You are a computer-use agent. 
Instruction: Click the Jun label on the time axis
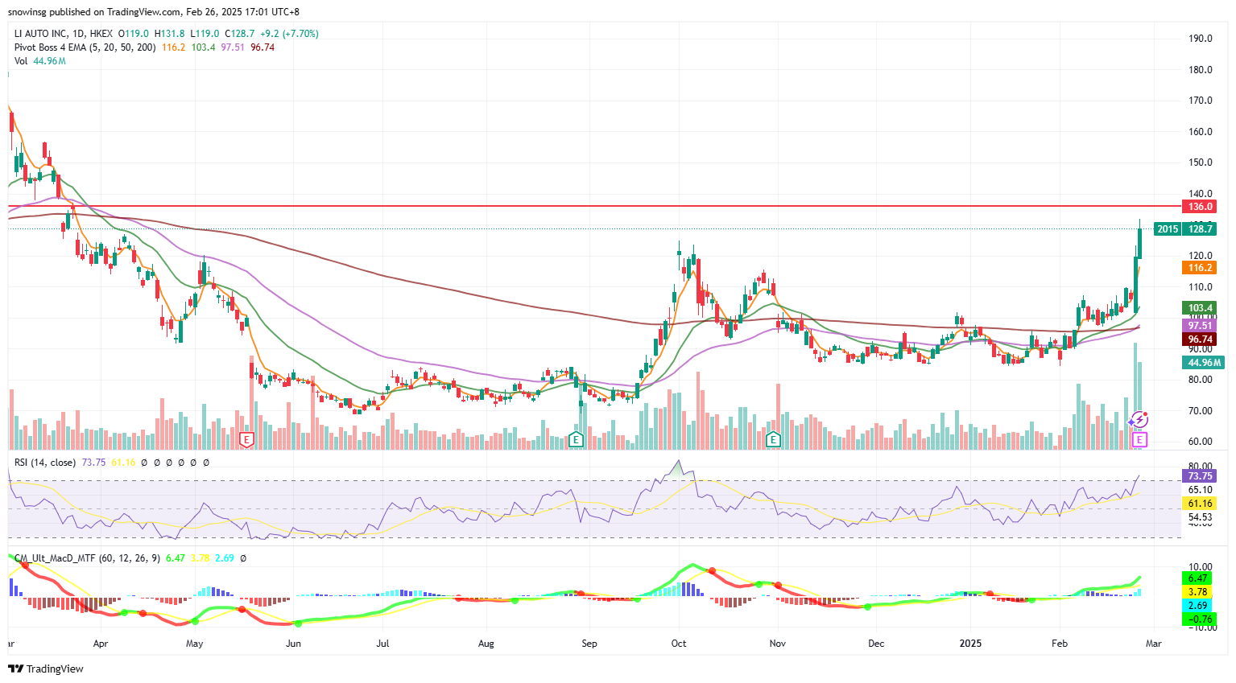(x=293, y=644)
